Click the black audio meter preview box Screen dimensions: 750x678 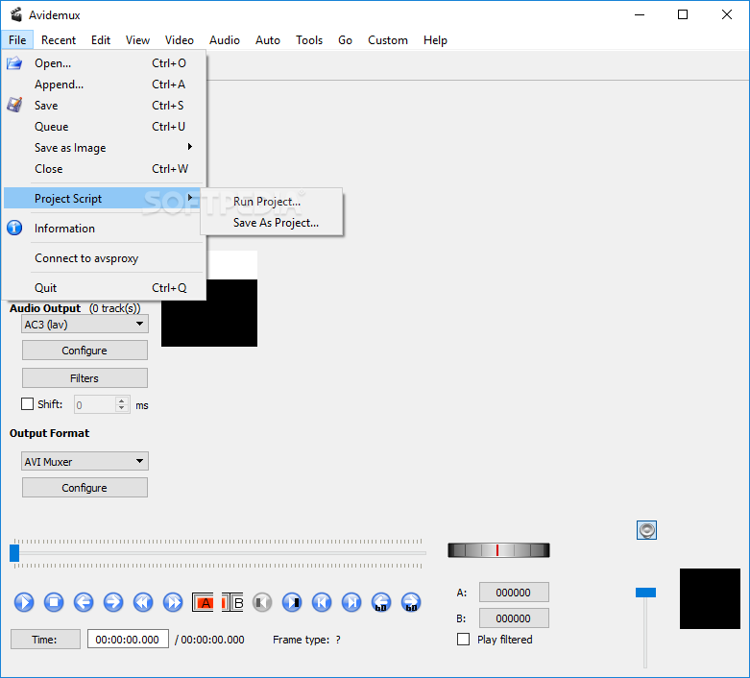pos(710,598)
